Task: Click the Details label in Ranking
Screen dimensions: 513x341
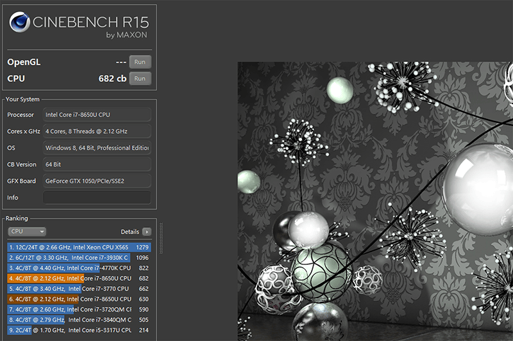Action: click(x=130, y=232)
